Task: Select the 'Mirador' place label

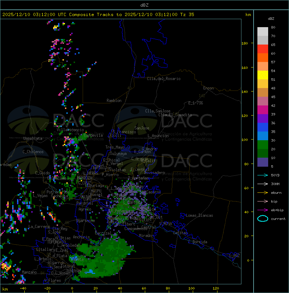Action: 146,236
